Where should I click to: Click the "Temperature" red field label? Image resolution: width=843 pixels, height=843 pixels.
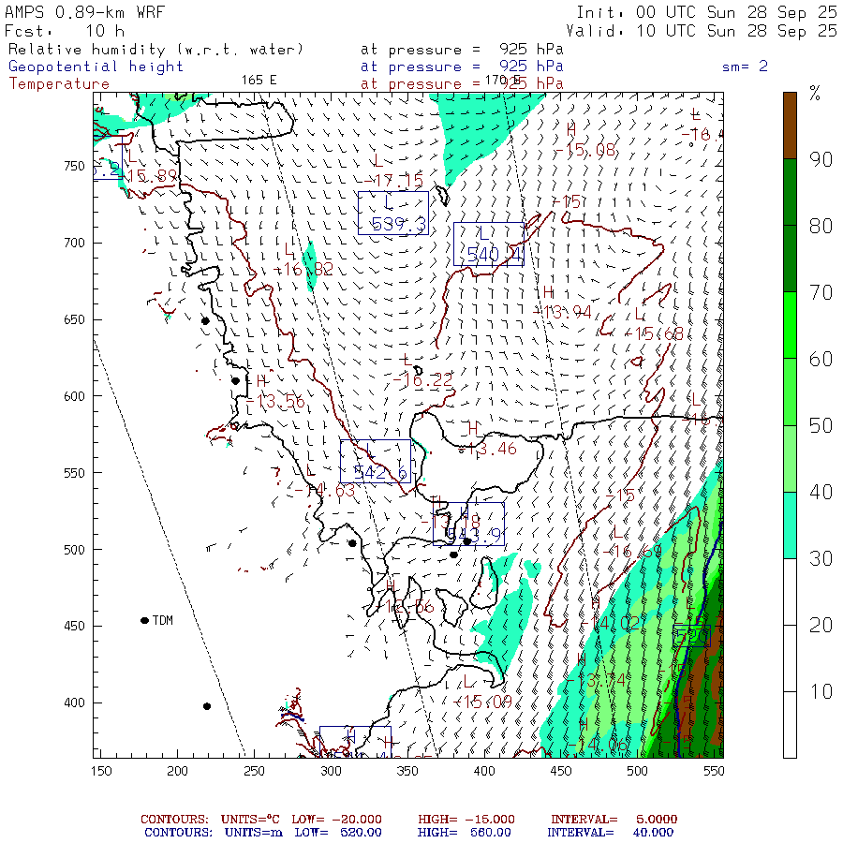point(59,83)
